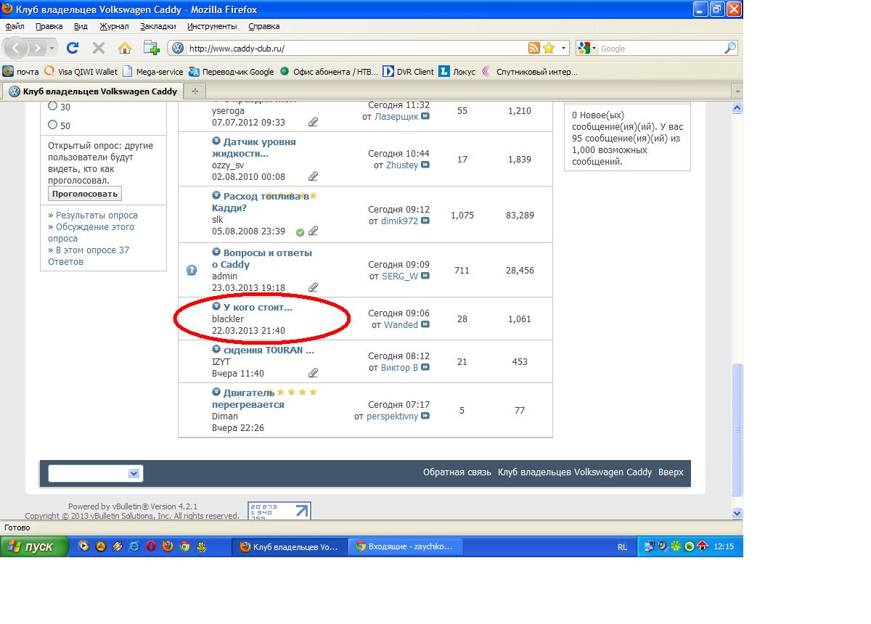Open Результаты опроса link
Viewport: 871px width, 624px height.
[x=97, y=215]
